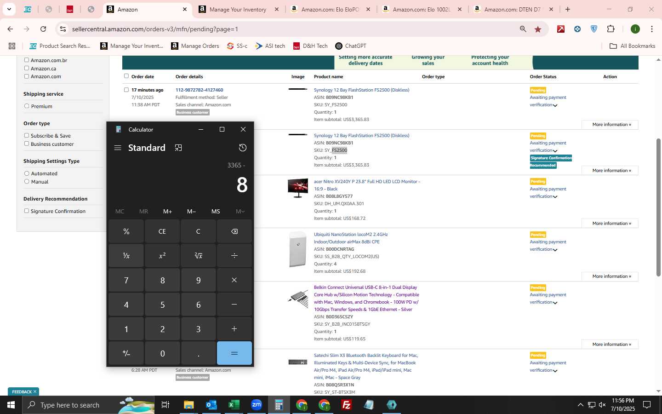Open Chrome three-dot menu
This screenshot has width=662, height=414.
652,29
